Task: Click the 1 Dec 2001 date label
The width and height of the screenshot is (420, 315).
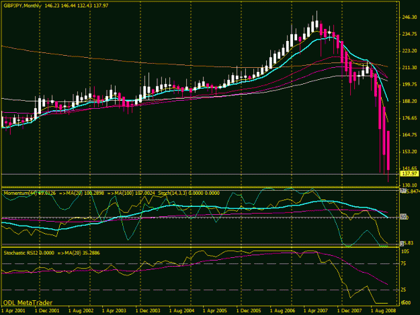Action: coord(47,311)
